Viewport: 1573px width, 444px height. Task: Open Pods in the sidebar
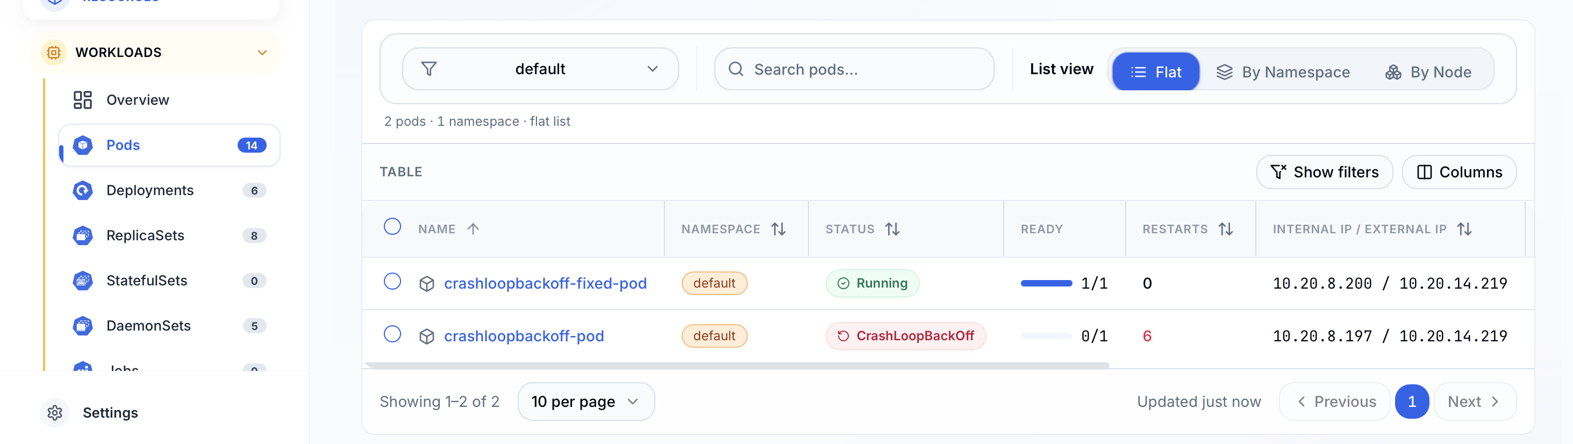(169, 145)
